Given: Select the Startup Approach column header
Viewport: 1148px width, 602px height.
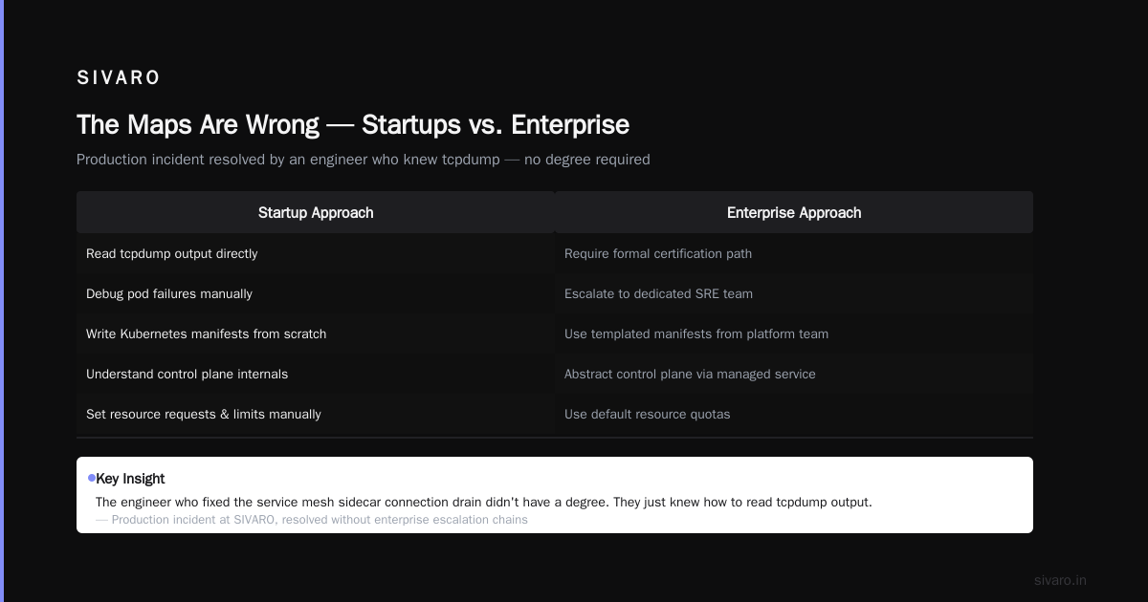Looking at the screenshot, I should point(316,212).
